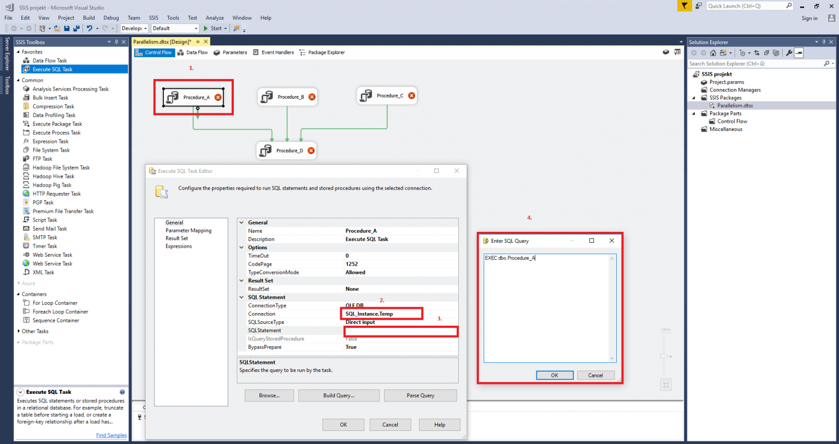839x444 pixels.
Task: Click Cancel in Enter SQL Query dialog
Action: click(x=595, y=375)
